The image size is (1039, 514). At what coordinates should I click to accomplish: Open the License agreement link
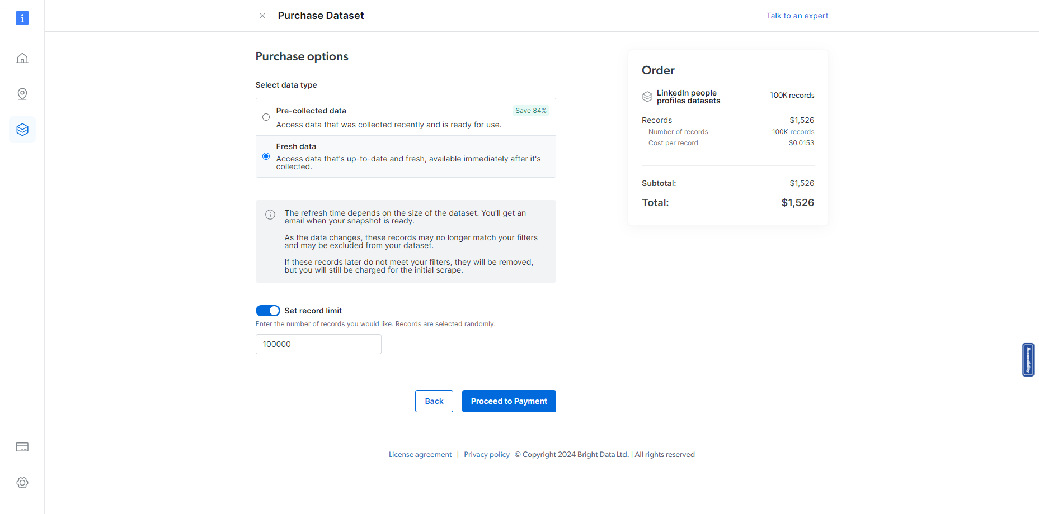click(x=420, y=455)
